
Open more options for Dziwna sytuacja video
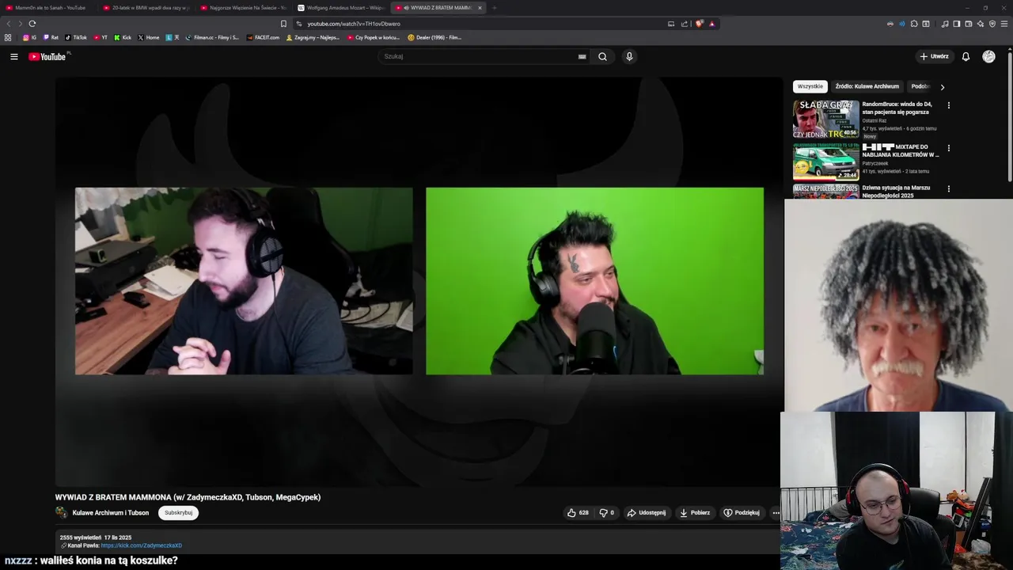pos(949,188)
